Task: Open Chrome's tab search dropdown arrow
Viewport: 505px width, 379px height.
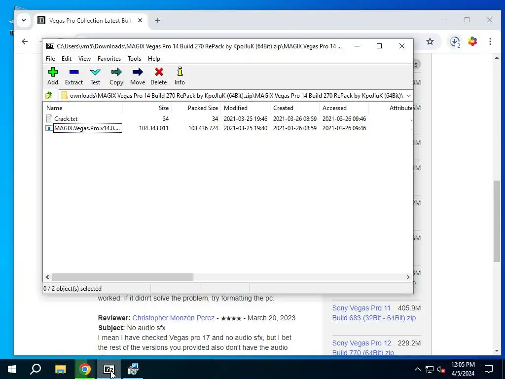Action: [x=24, y=20]
